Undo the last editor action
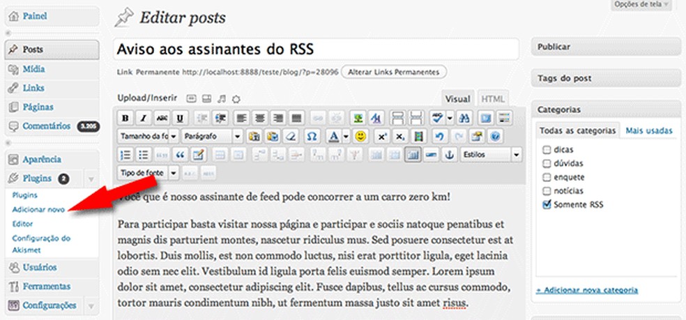The width and height of the screenshot is (686, 320). 440,137
